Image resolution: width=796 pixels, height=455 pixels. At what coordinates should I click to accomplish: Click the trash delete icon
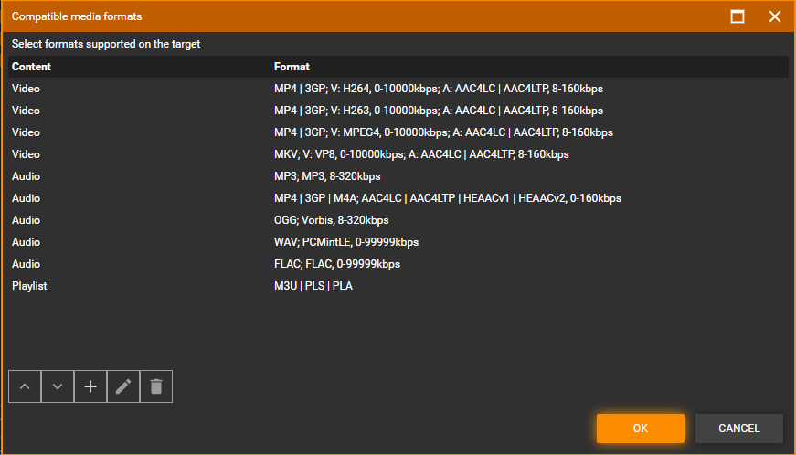(156, 386)
